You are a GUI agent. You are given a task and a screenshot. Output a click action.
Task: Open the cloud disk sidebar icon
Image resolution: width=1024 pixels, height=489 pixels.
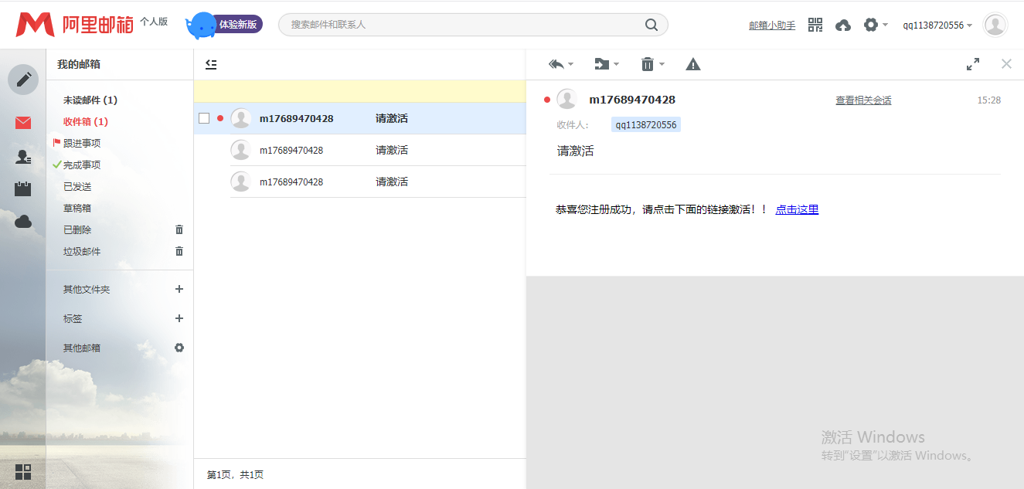pos(23,222)
